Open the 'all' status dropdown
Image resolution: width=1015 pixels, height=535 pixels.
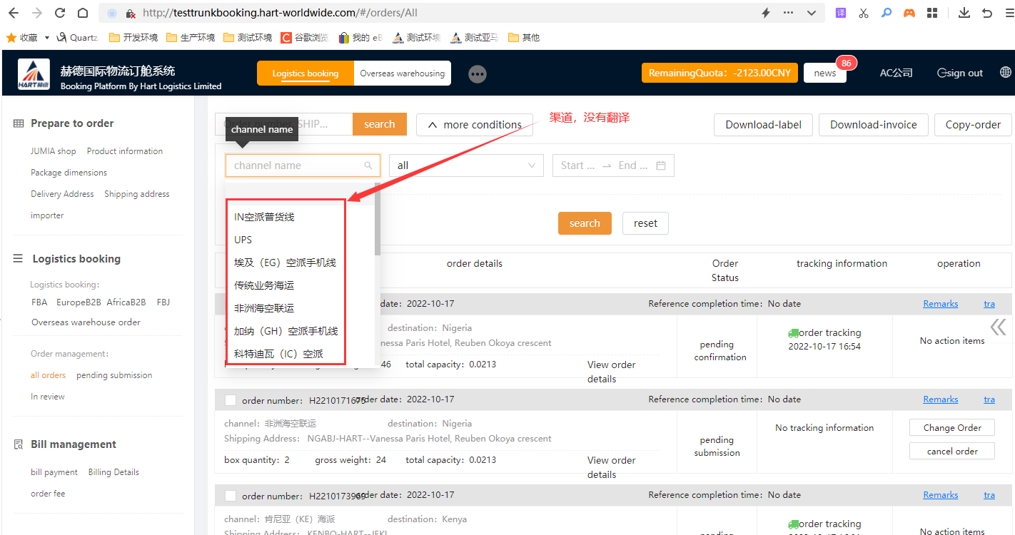point(465,165)
